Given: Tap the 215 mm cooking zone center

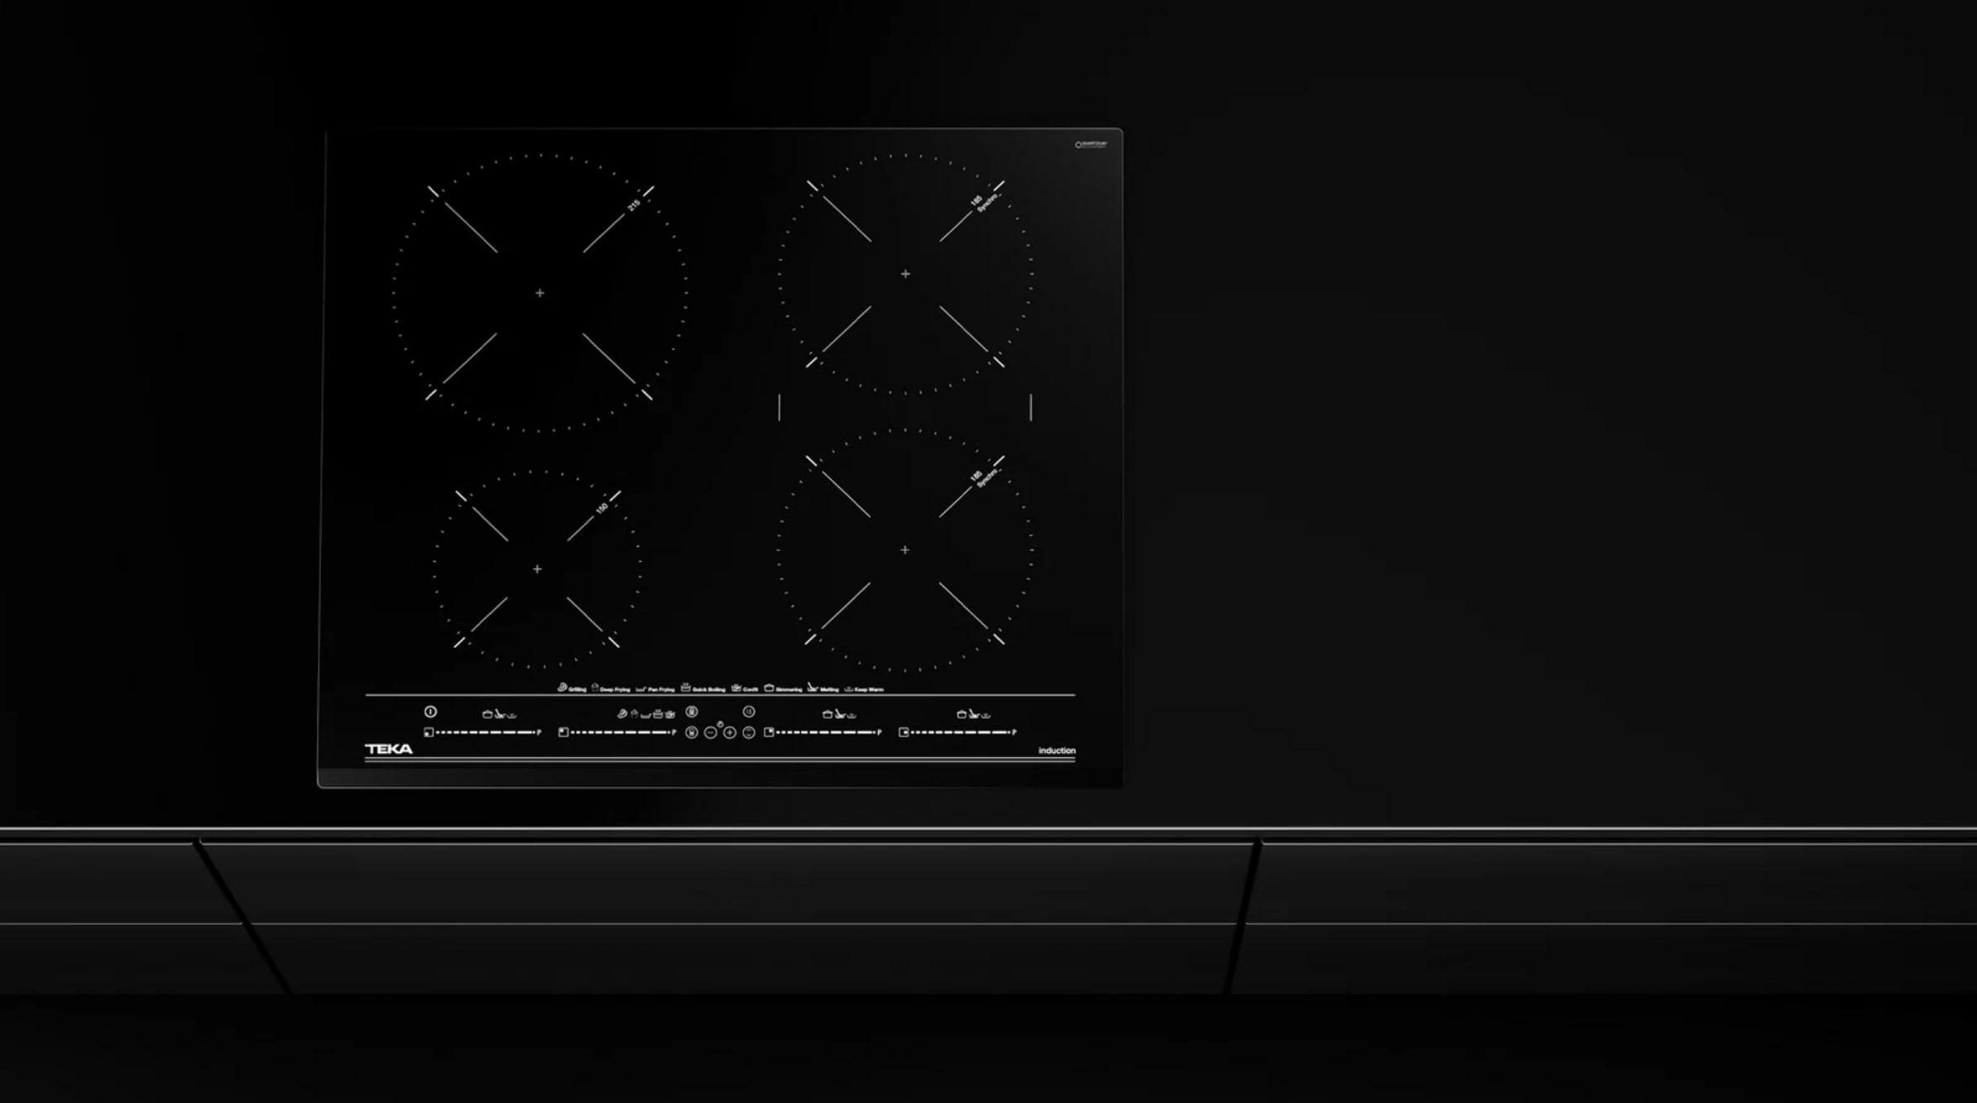Looking at the screenshot, I should [540, 293].
